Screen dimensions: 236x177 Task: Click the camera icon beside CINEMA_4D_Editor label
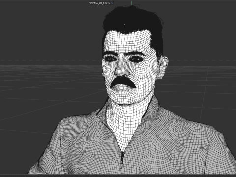tap(112, 3)
